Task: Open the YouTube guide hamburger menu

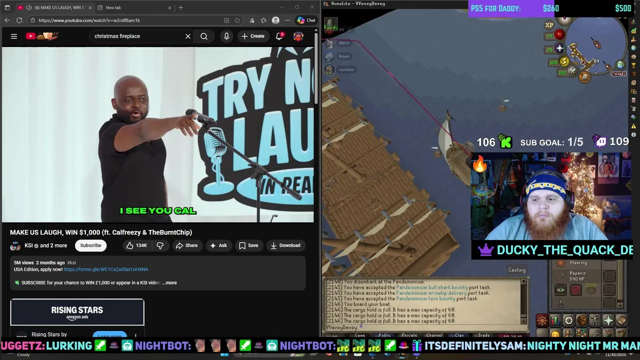Action: tap(14, 36)
